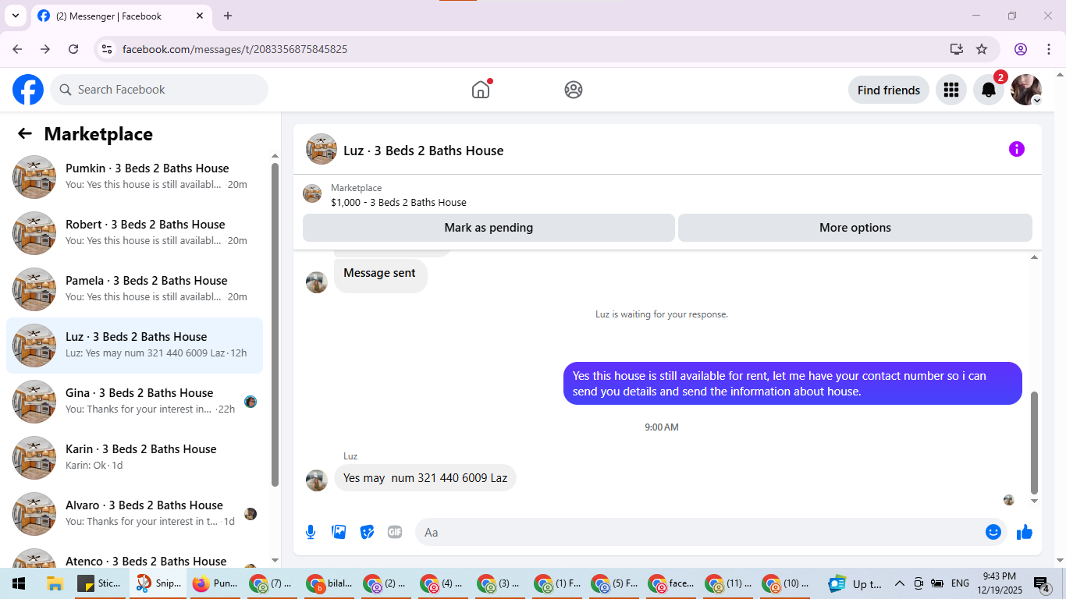
Task: Open File Explorer from the taskbar
Action: (x=55, y=583)
